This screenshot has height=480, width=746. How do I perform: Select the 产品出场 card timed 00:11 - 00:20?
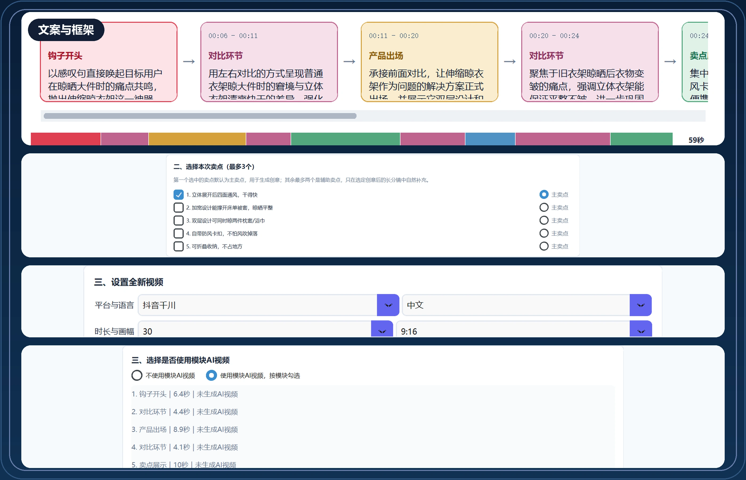pyautogui.click(x=429, y=62)
